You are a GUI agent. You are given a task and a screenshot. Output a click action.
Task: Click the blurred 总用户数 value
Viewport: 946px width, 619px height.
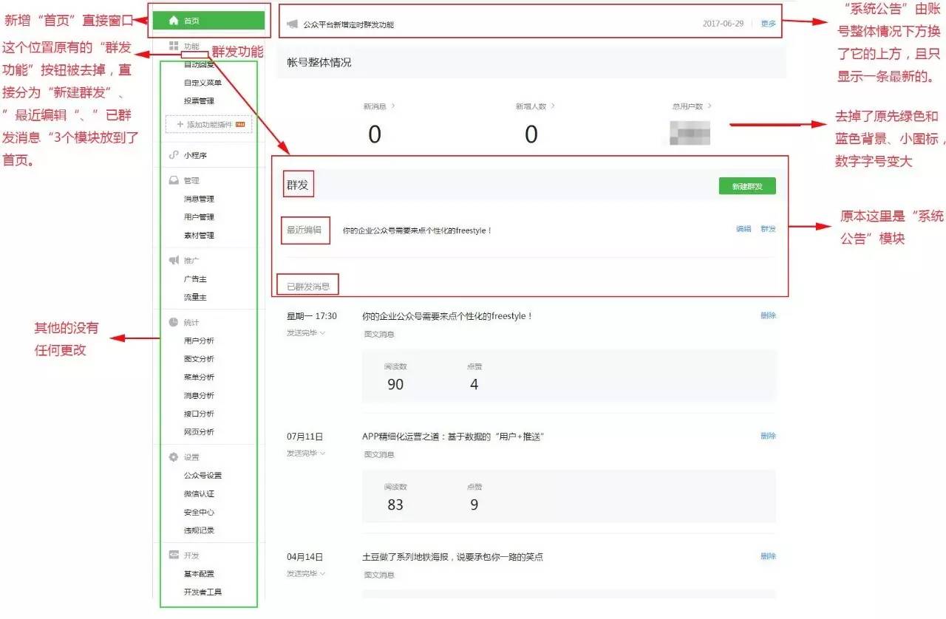690,133
